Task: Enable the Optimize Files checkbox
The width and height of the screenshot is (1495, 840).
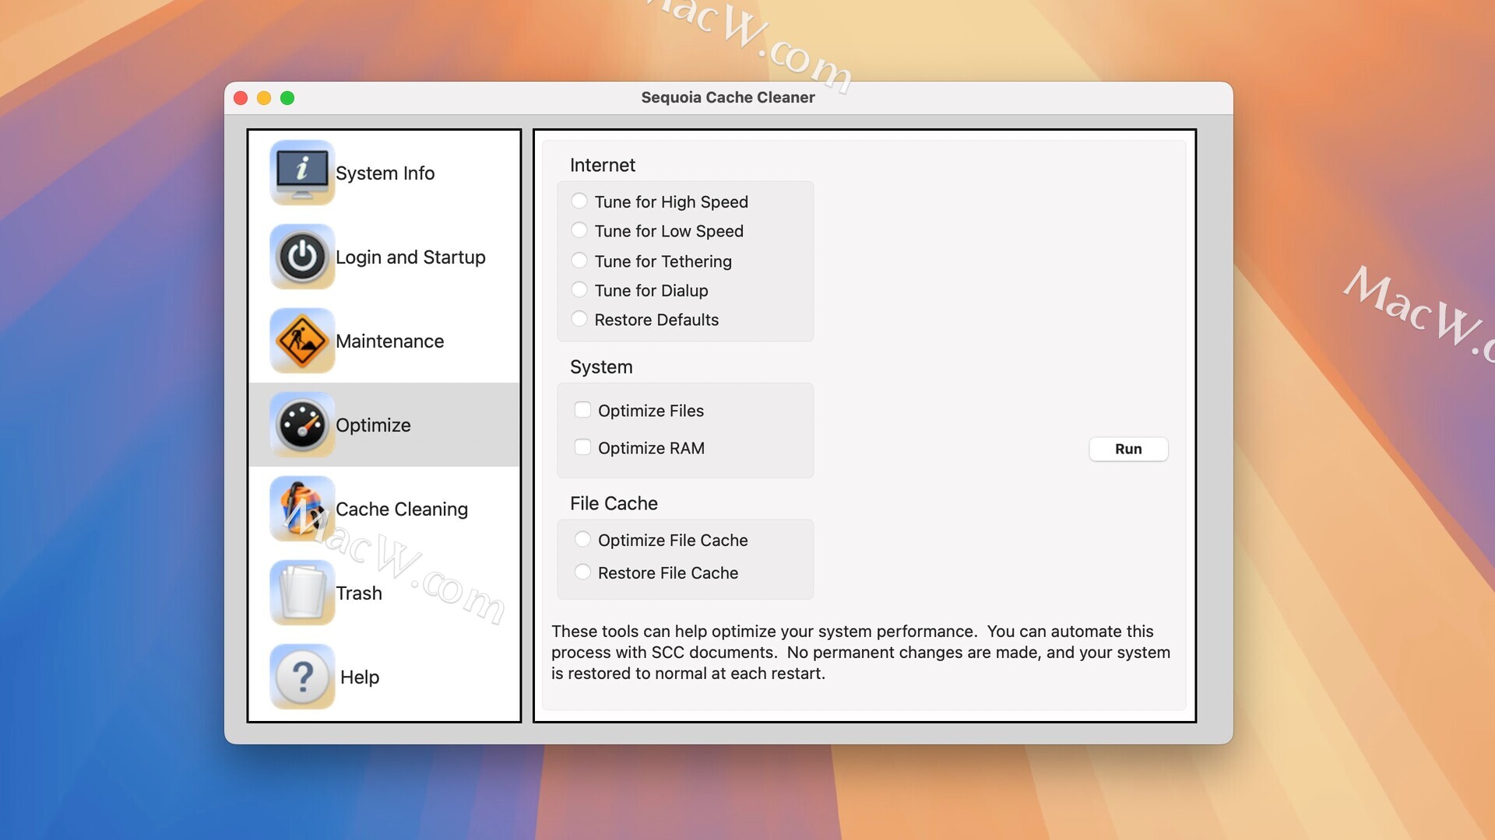Action: [x=582, y=410]
